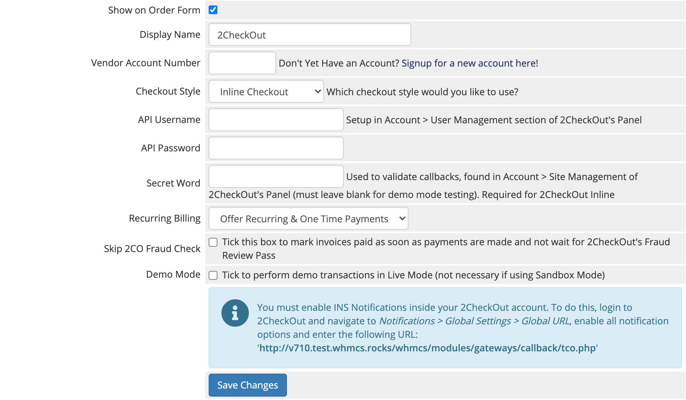Click the Secret Word label
The width and height of the screenshot is (686, 400).
(174, 183)
